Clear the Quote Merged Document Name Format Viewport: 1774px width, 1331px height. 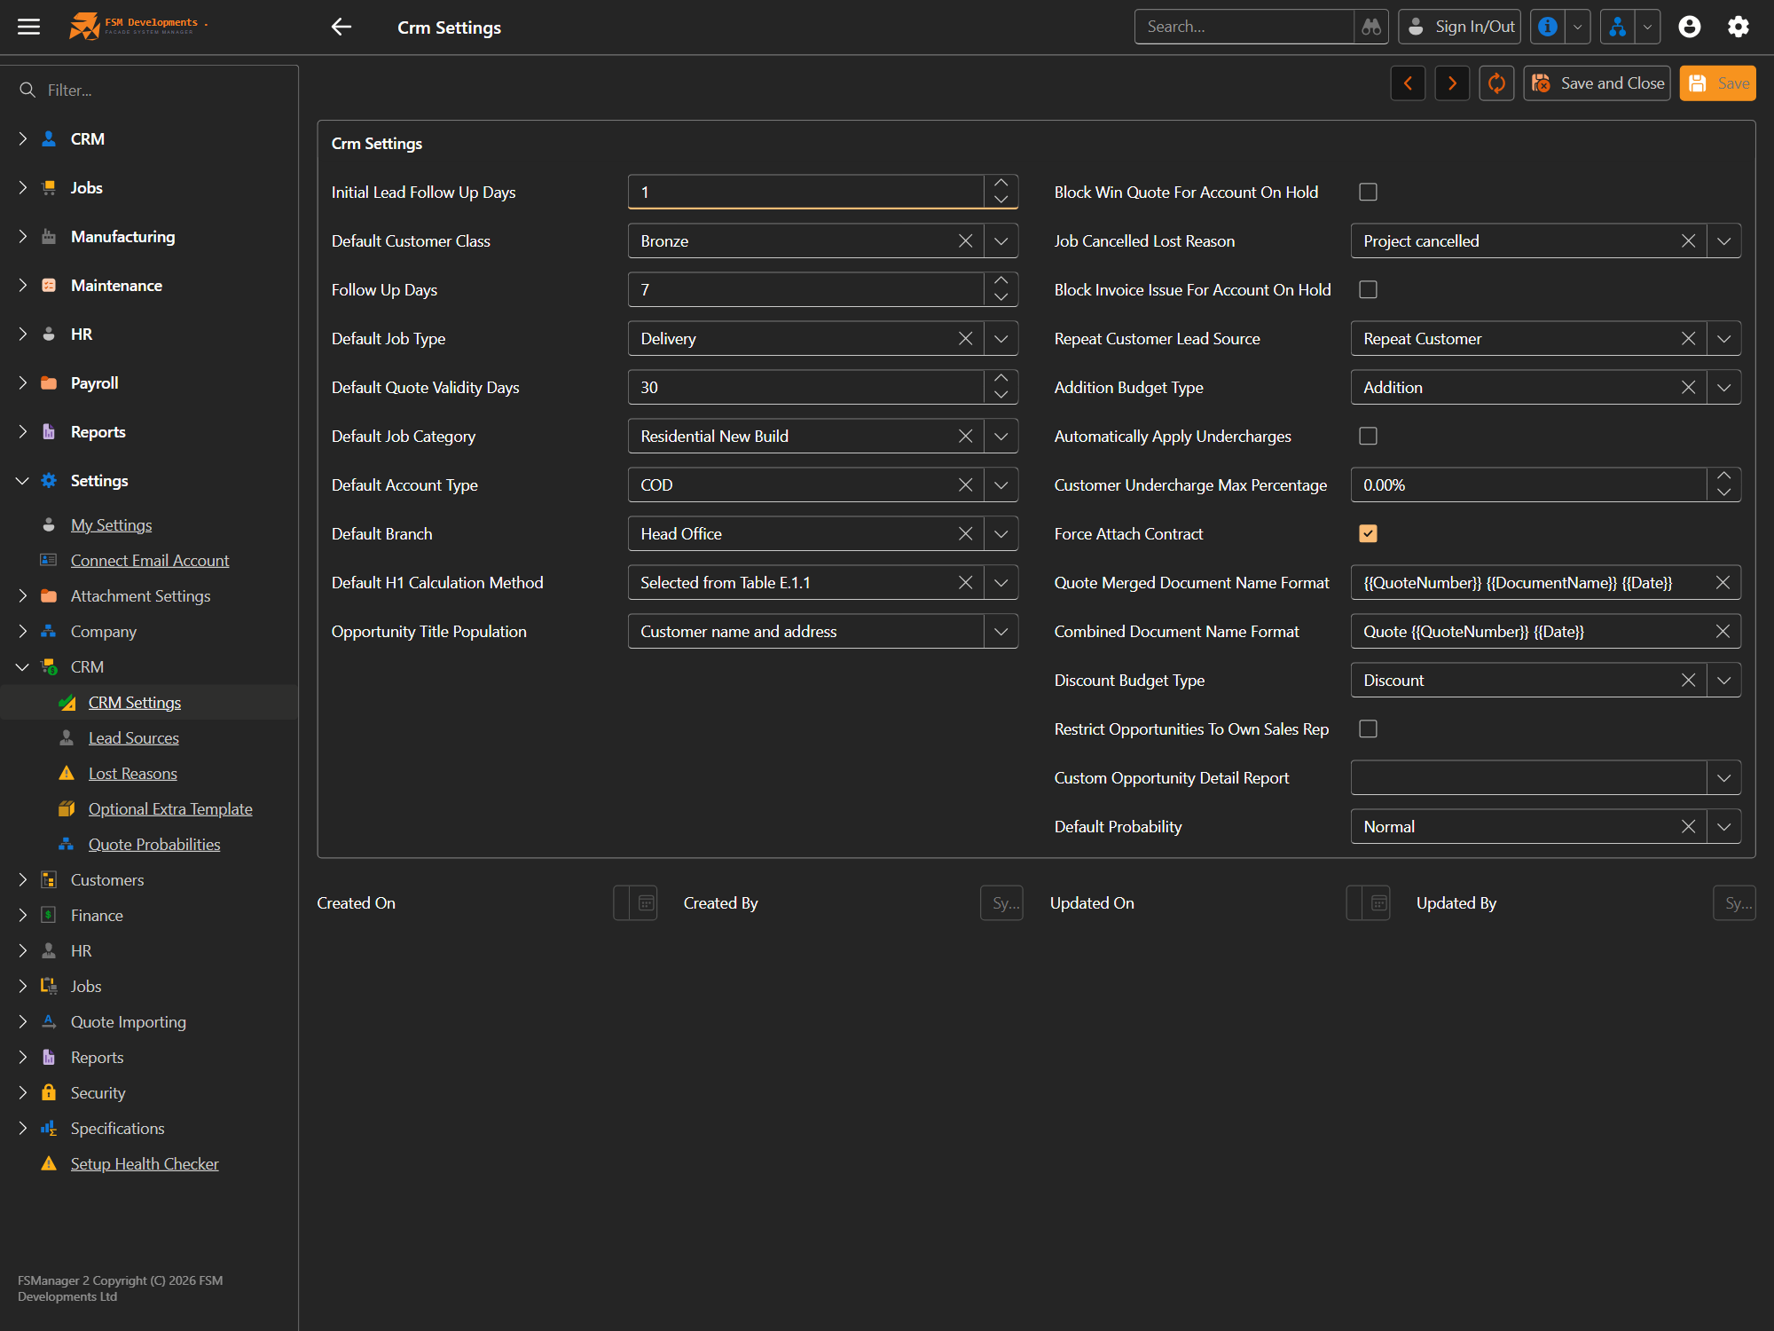[1723, 582]
